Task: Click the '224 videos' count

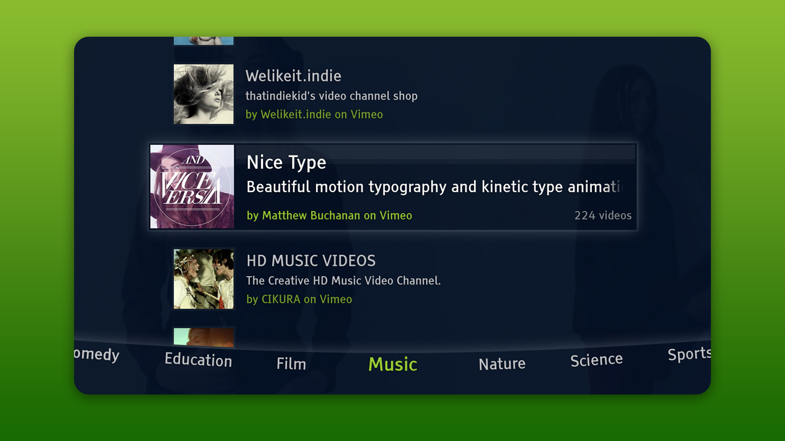Action: pyautogui.click(x=603, y=215)
